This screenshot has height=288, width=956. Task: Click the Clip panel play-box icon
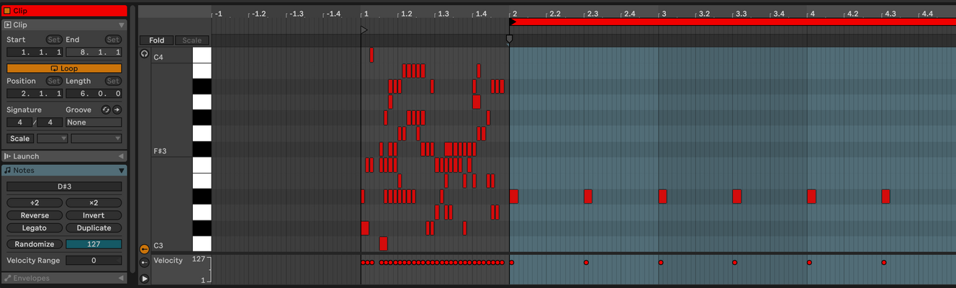tap(7, 24)
